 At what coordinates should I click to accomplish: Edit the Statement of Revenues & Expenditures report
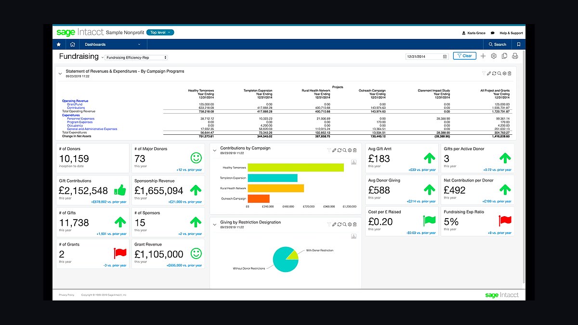489,73
